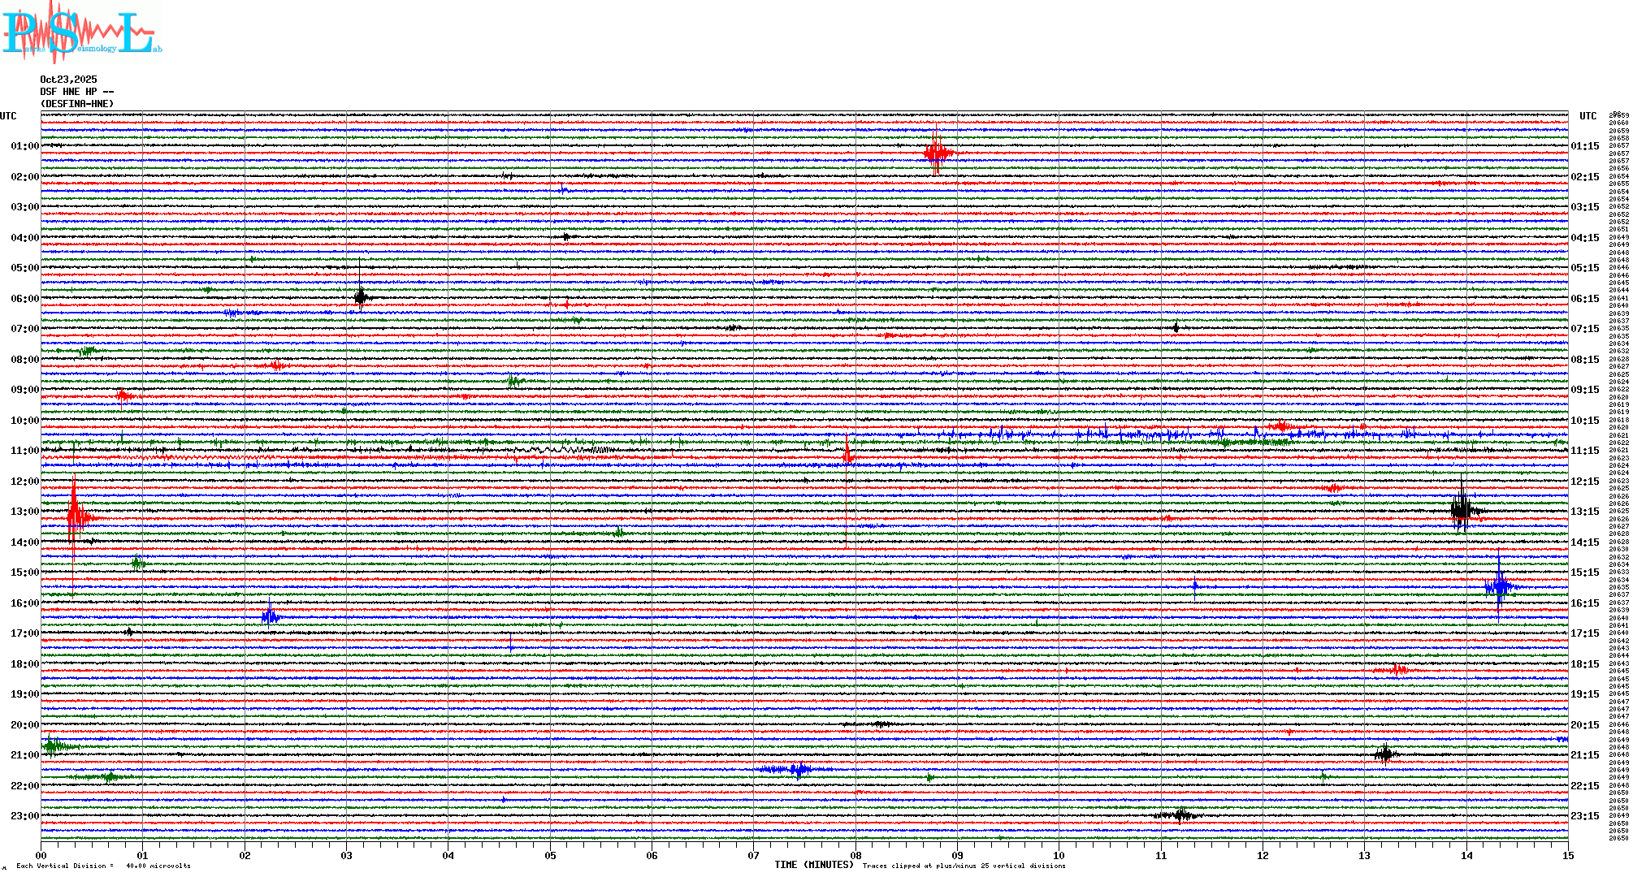Click the 15 minute tick at bottom right

(1567, 855)
